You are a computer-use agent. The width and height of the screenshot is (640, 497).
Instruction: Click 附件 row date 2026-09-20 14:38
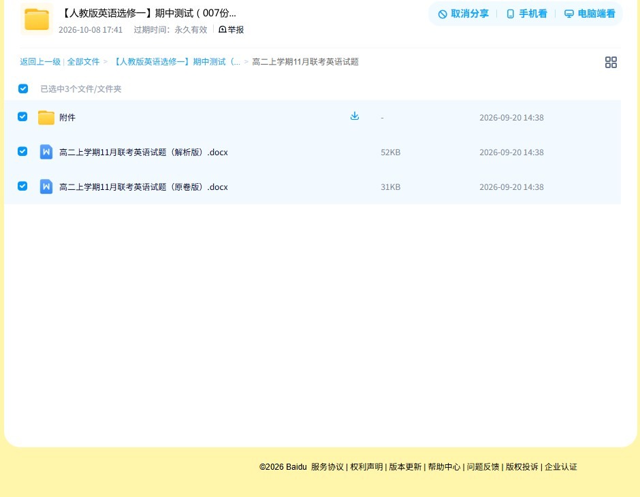tap(511, 118)
